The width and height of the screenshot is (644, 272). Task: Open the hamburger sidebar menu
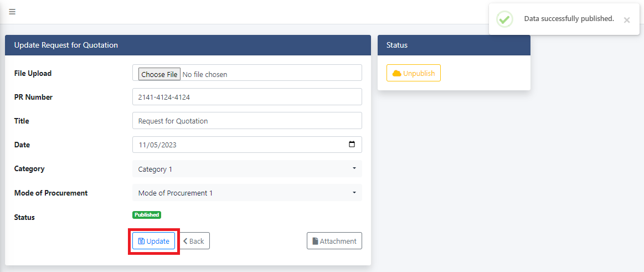pos(12,12)
